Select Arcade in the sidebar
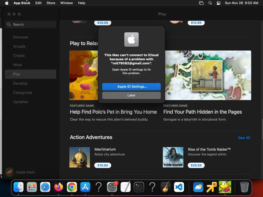263x197 pixels. tap(31, 46)
